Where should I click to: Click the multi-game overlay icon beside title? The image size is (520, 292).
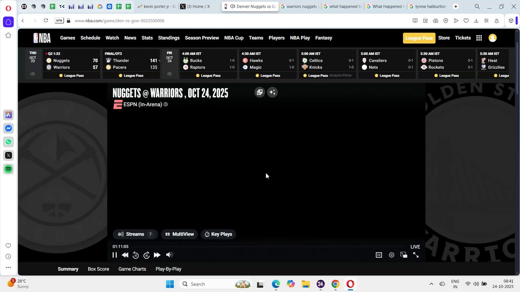(260, 92)
